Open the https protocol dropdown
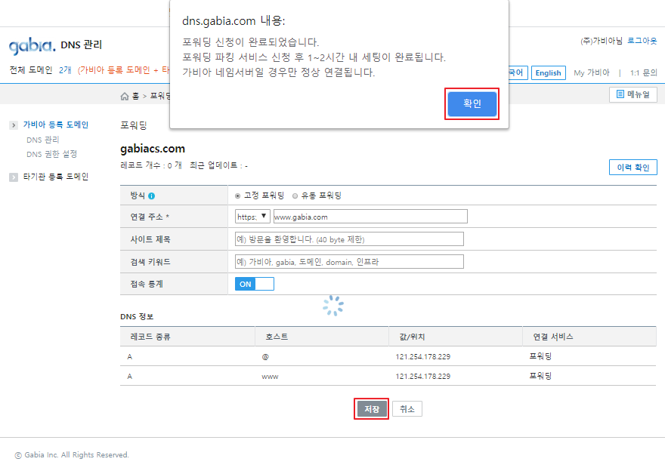 point(252,217)
